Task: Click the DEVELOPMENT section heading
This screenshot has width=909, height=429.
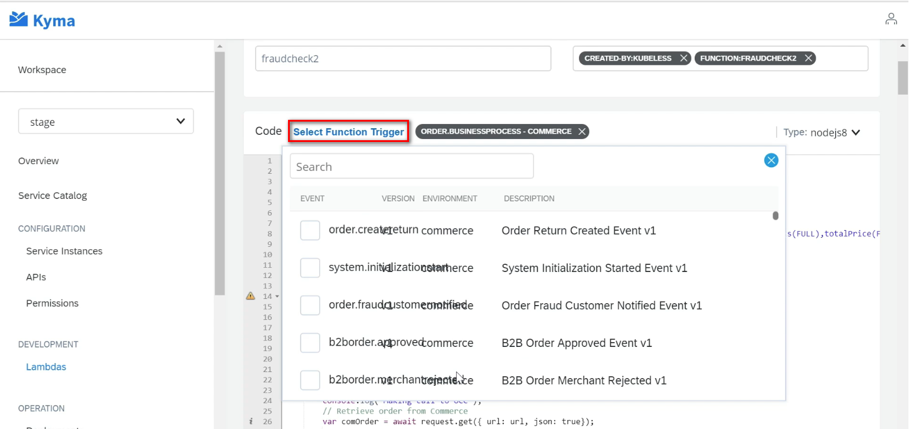Action: coord(48,345)
